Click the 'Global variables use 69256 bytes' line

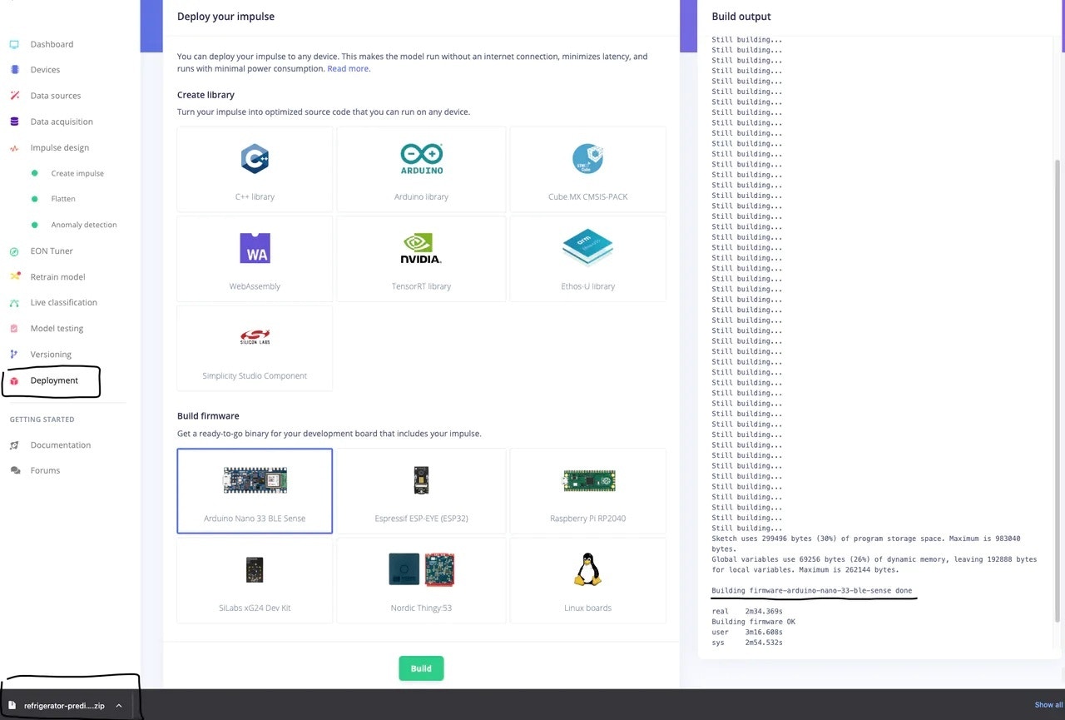pos(874,564)
